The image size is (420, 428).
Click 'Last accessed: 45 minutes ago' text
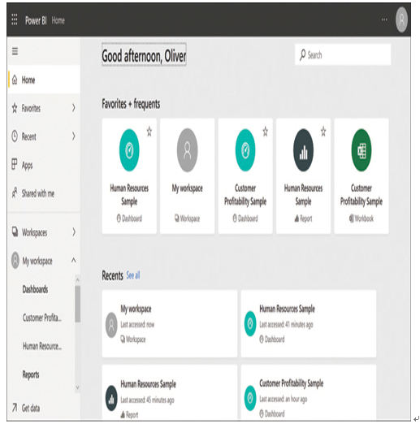147,400
